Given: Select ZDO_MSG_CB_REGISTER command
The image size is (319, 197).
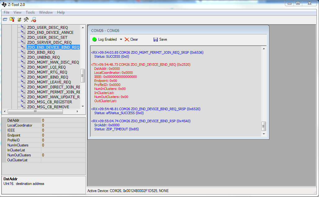Looking at the screenshot, I should (x=49, y=102).
